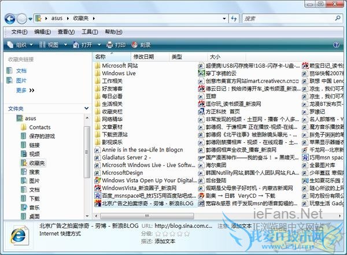
Task: Click the Forward navigation arrow button
Action: coord(22,19)
